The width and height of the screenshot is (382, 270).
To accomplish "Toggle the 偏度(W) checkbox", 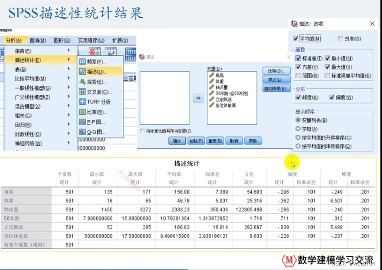I will 332,97.
